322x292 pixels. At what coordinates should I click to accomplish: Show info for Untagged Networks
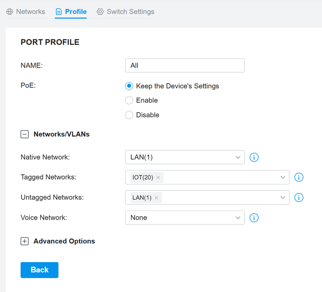coord(299,197)
